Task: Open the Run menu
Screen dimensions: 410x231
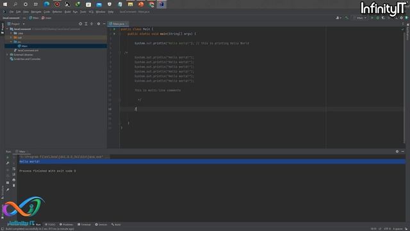Action: coord(75,12)
